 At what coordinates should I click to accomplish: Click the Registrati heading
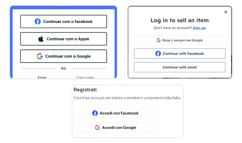click(85, 90)
